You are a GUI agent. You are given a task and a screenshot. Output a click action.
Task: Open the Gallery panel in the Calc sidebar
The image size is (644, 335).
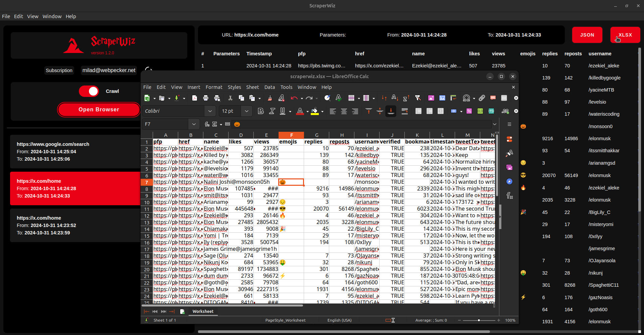pos(509,167)
